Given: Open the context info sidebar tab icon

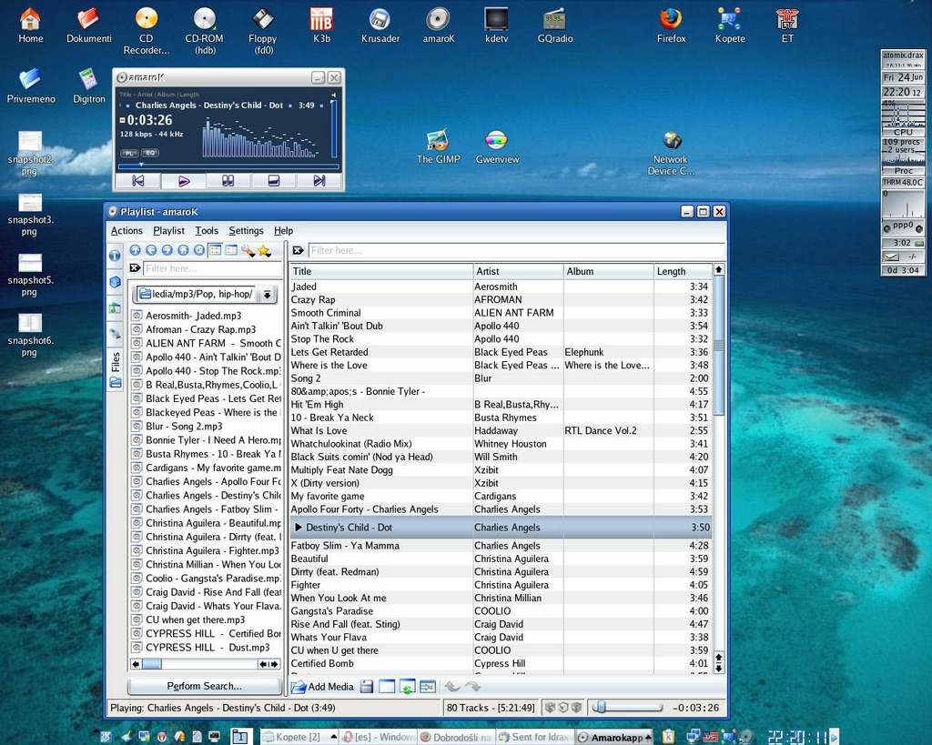Looking at the screenshot, I should (x=116, y=256).
